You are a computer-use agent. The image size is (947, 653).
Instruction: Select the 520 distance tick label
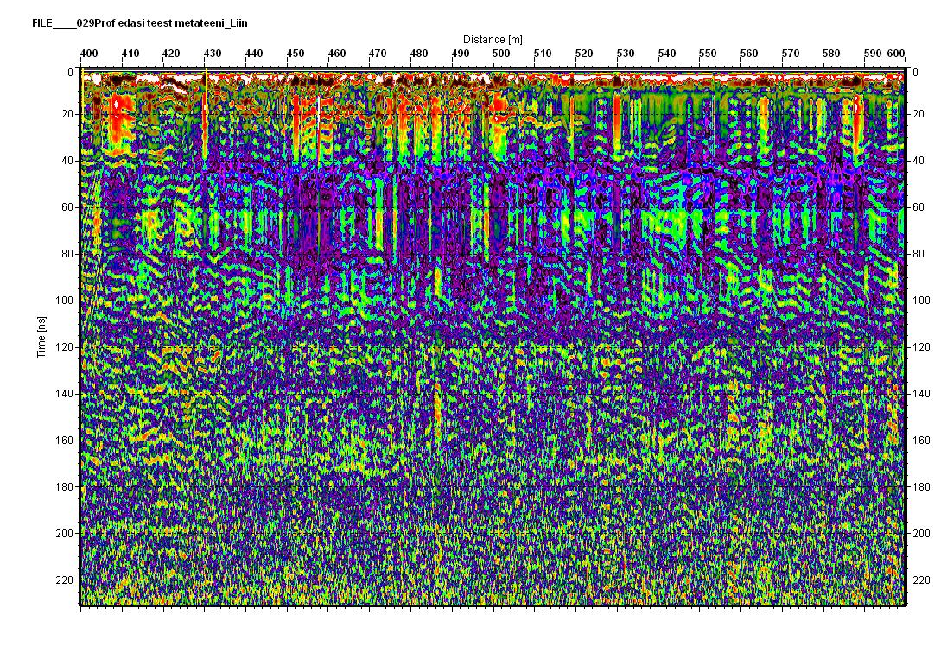tap(584, 53)
